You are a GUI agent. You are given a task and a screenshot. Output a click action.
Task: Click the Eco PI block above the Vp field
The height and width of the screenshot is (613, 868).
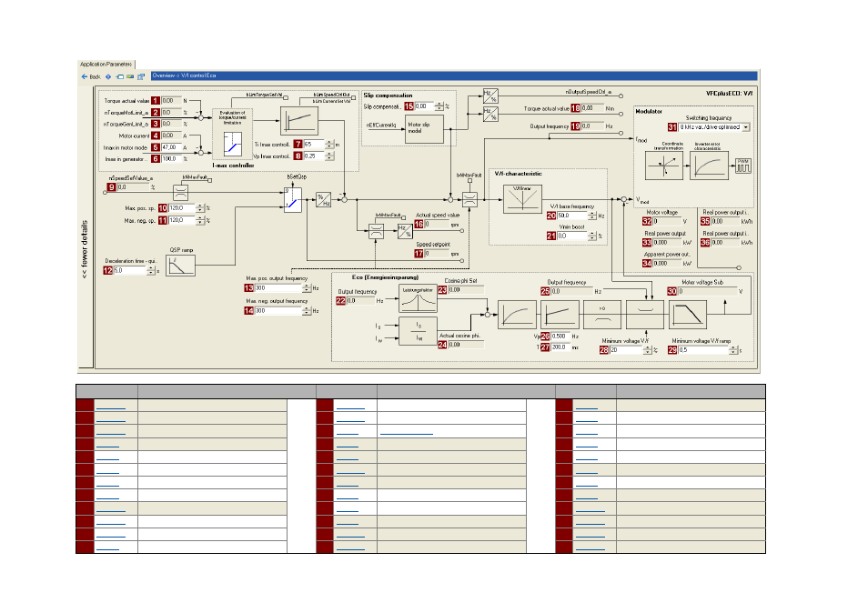click(560, 315)
